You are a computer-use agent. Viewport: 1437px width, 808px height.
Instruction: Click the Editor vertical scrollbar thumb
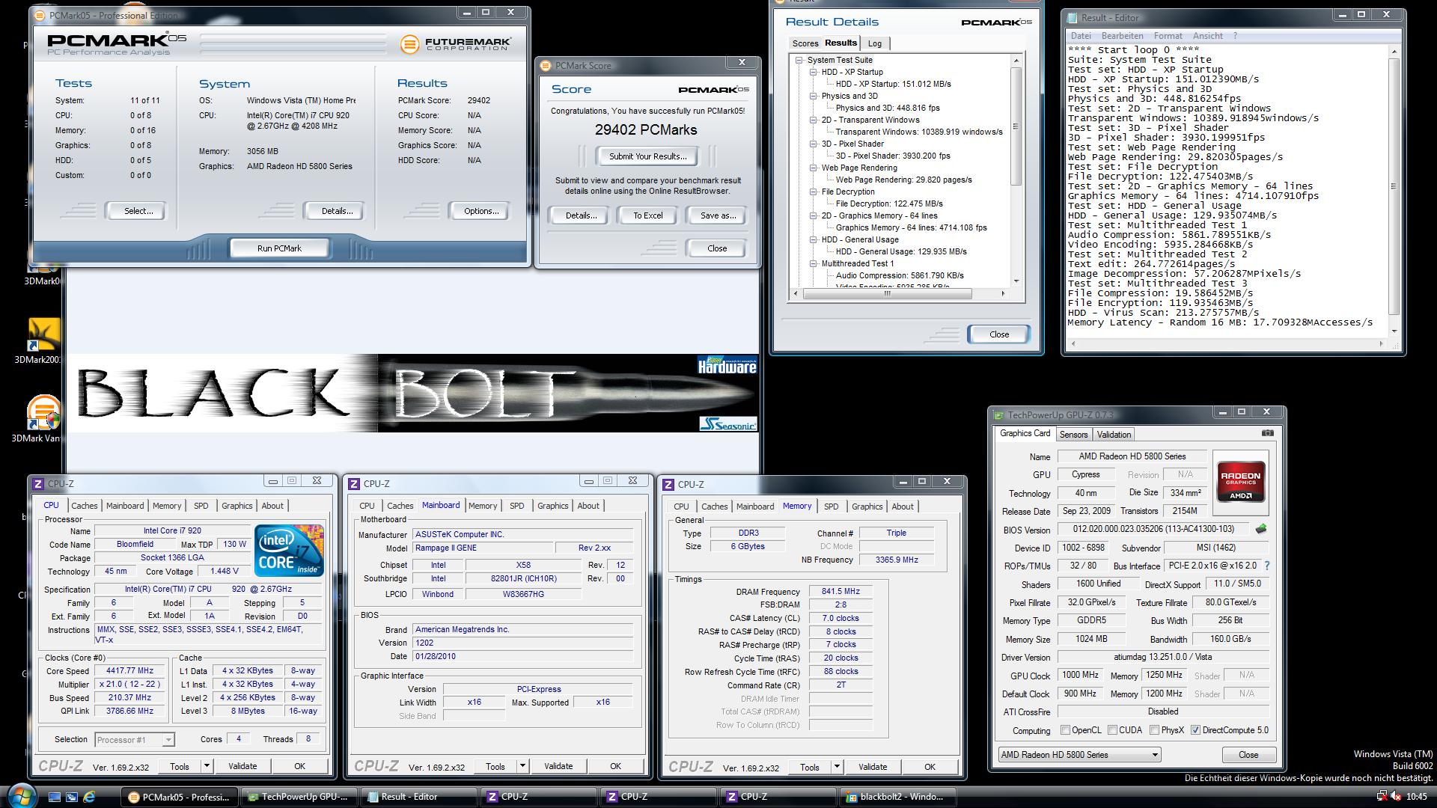[x=1393, y=186]
